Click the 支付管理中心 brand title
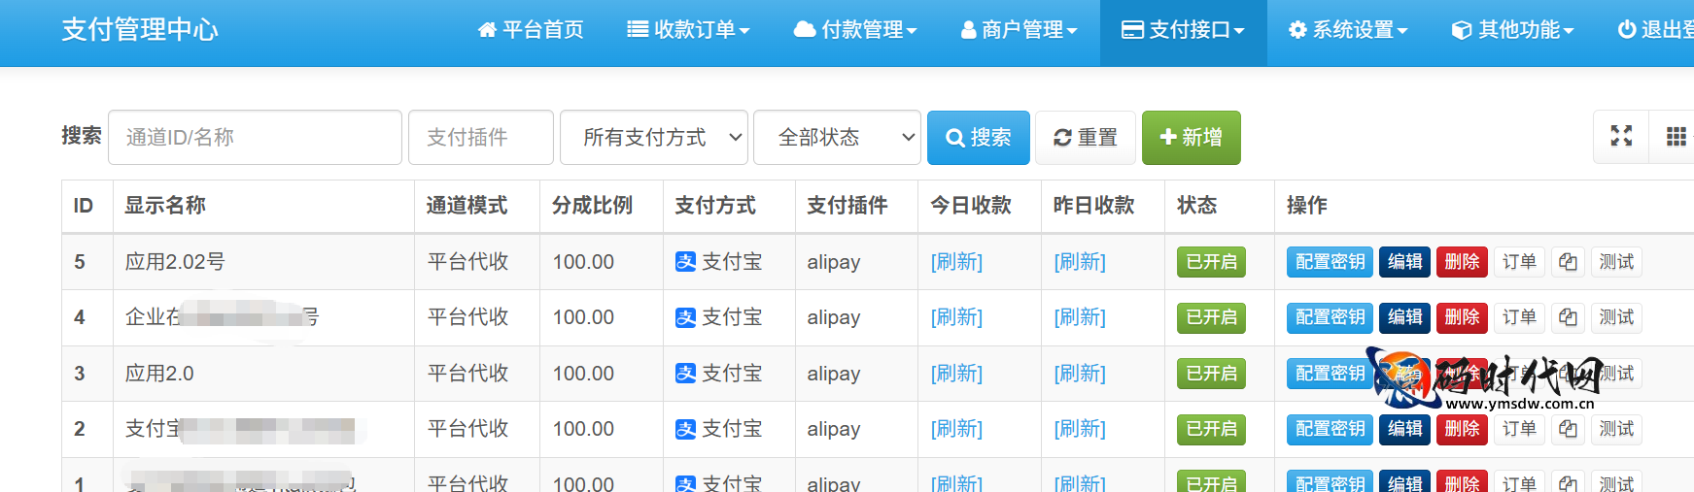The width and height of the screenshot is (1694, 492). pos(140,30)
